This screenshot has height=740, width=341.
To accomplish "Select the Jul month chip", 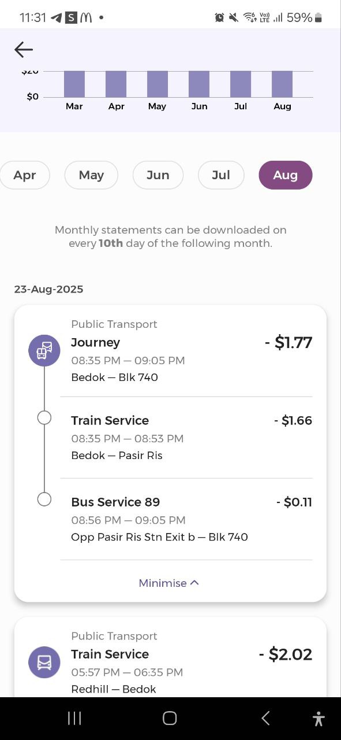I will (221, 175).
